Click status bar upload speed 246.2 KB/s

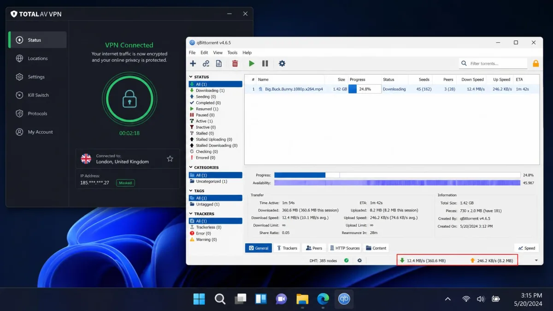[x=491, y=261]
